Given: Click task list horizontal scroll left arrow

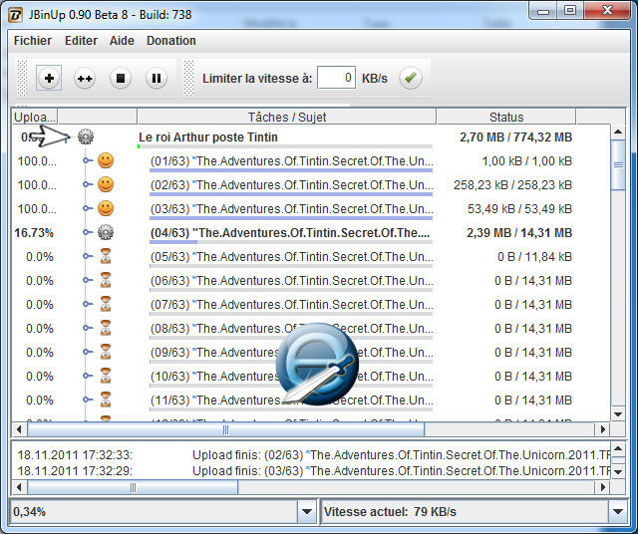Looking at the screenshot, I should click(x=19, y=429).
